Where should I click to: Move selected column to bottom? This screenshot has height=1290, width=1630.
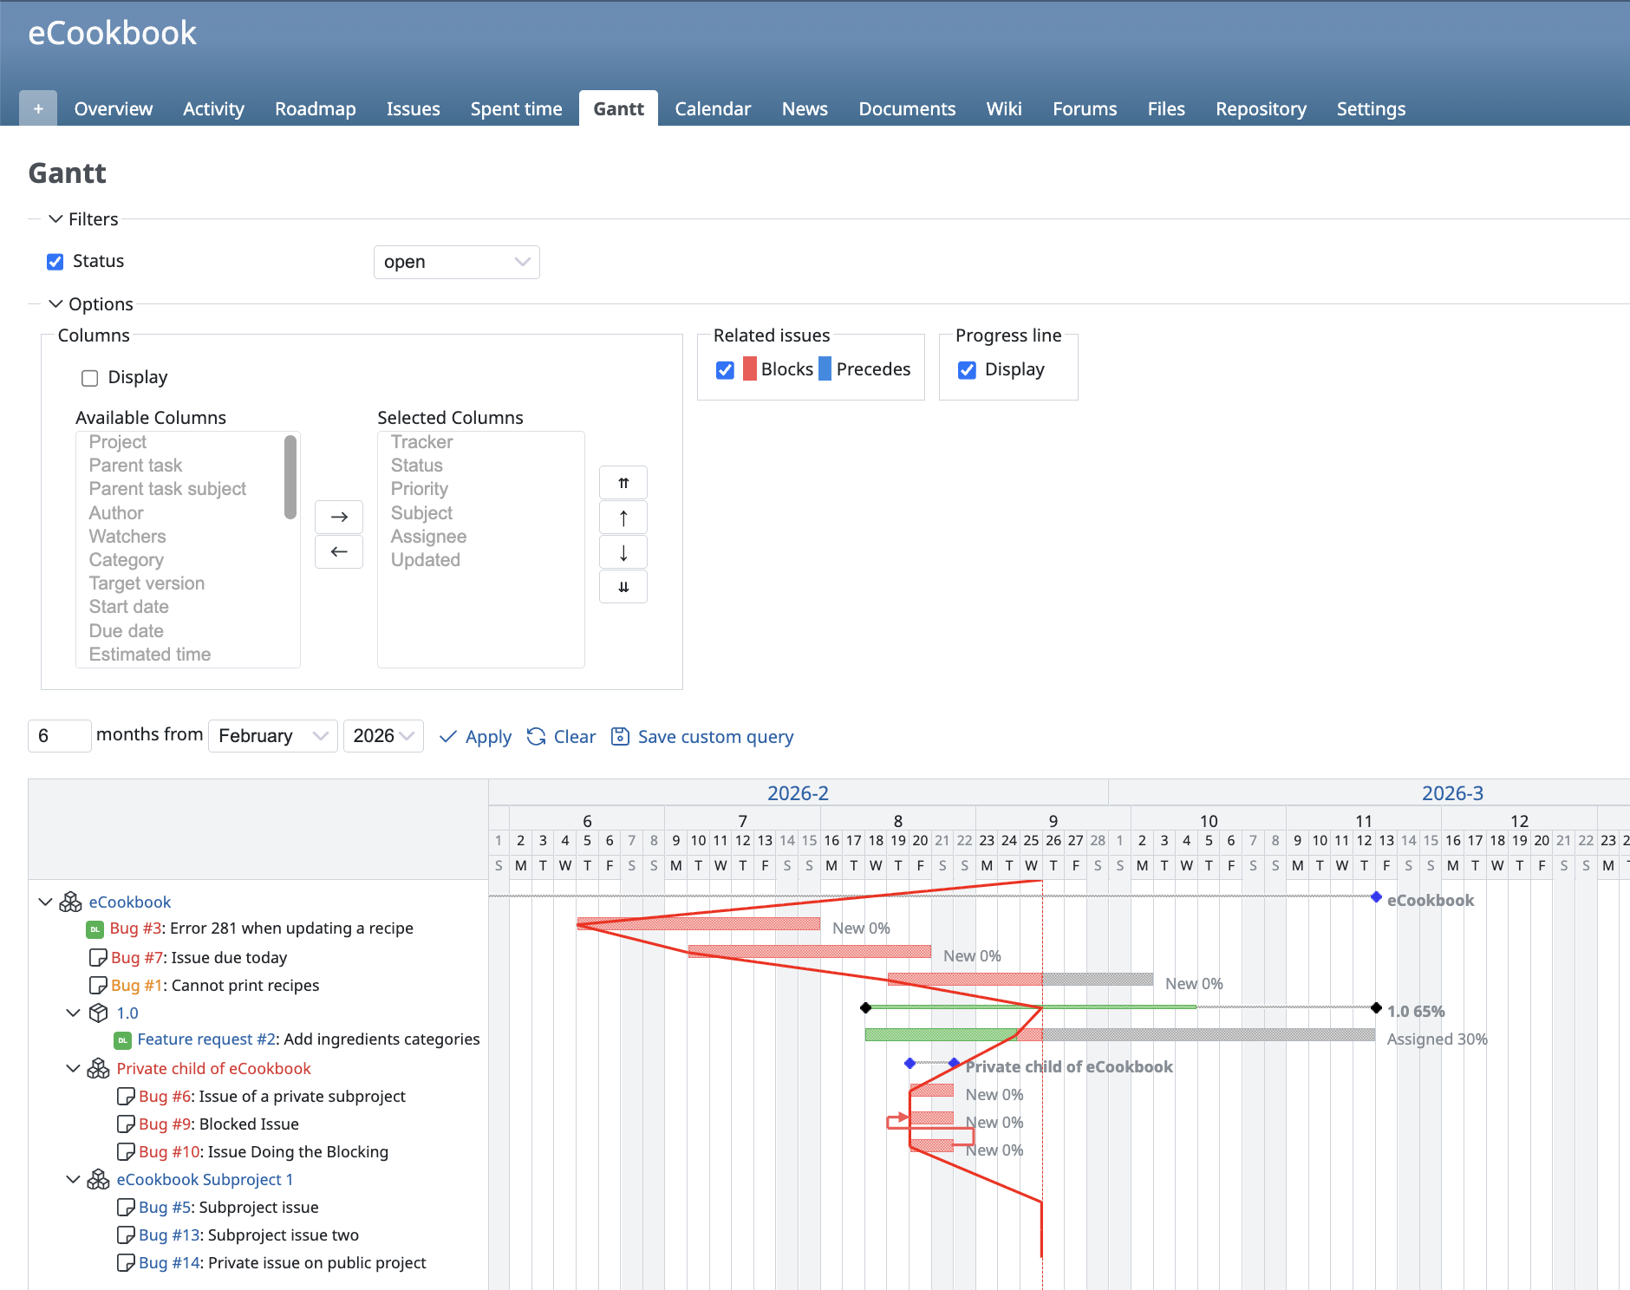623,587
